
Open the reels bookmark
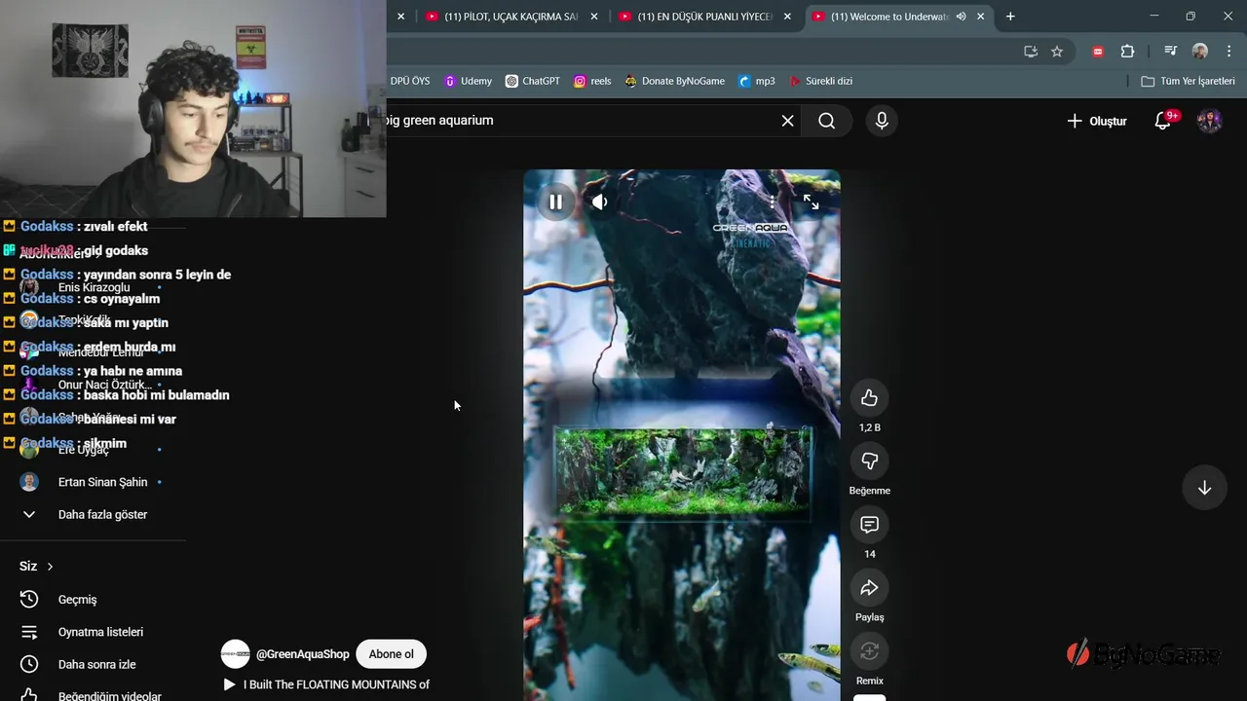[x=592, y=81]
